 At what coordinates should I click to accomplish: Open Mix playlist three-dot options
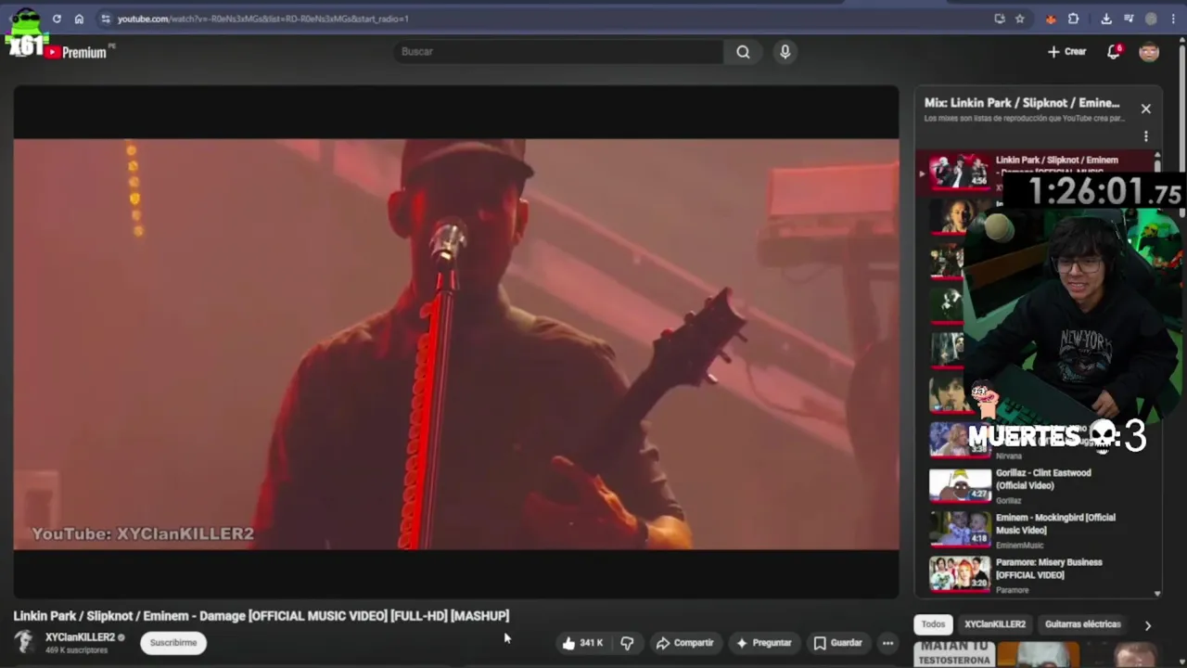1146,136
